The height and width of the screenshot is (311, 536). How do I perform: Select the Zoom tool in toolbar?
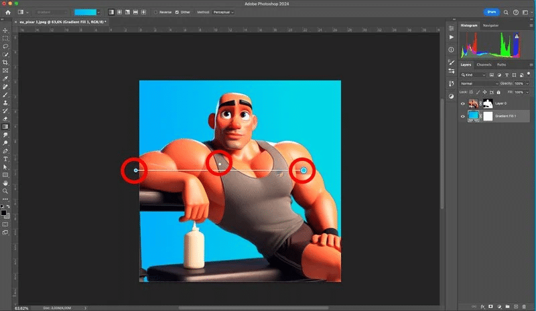(5, 190)
